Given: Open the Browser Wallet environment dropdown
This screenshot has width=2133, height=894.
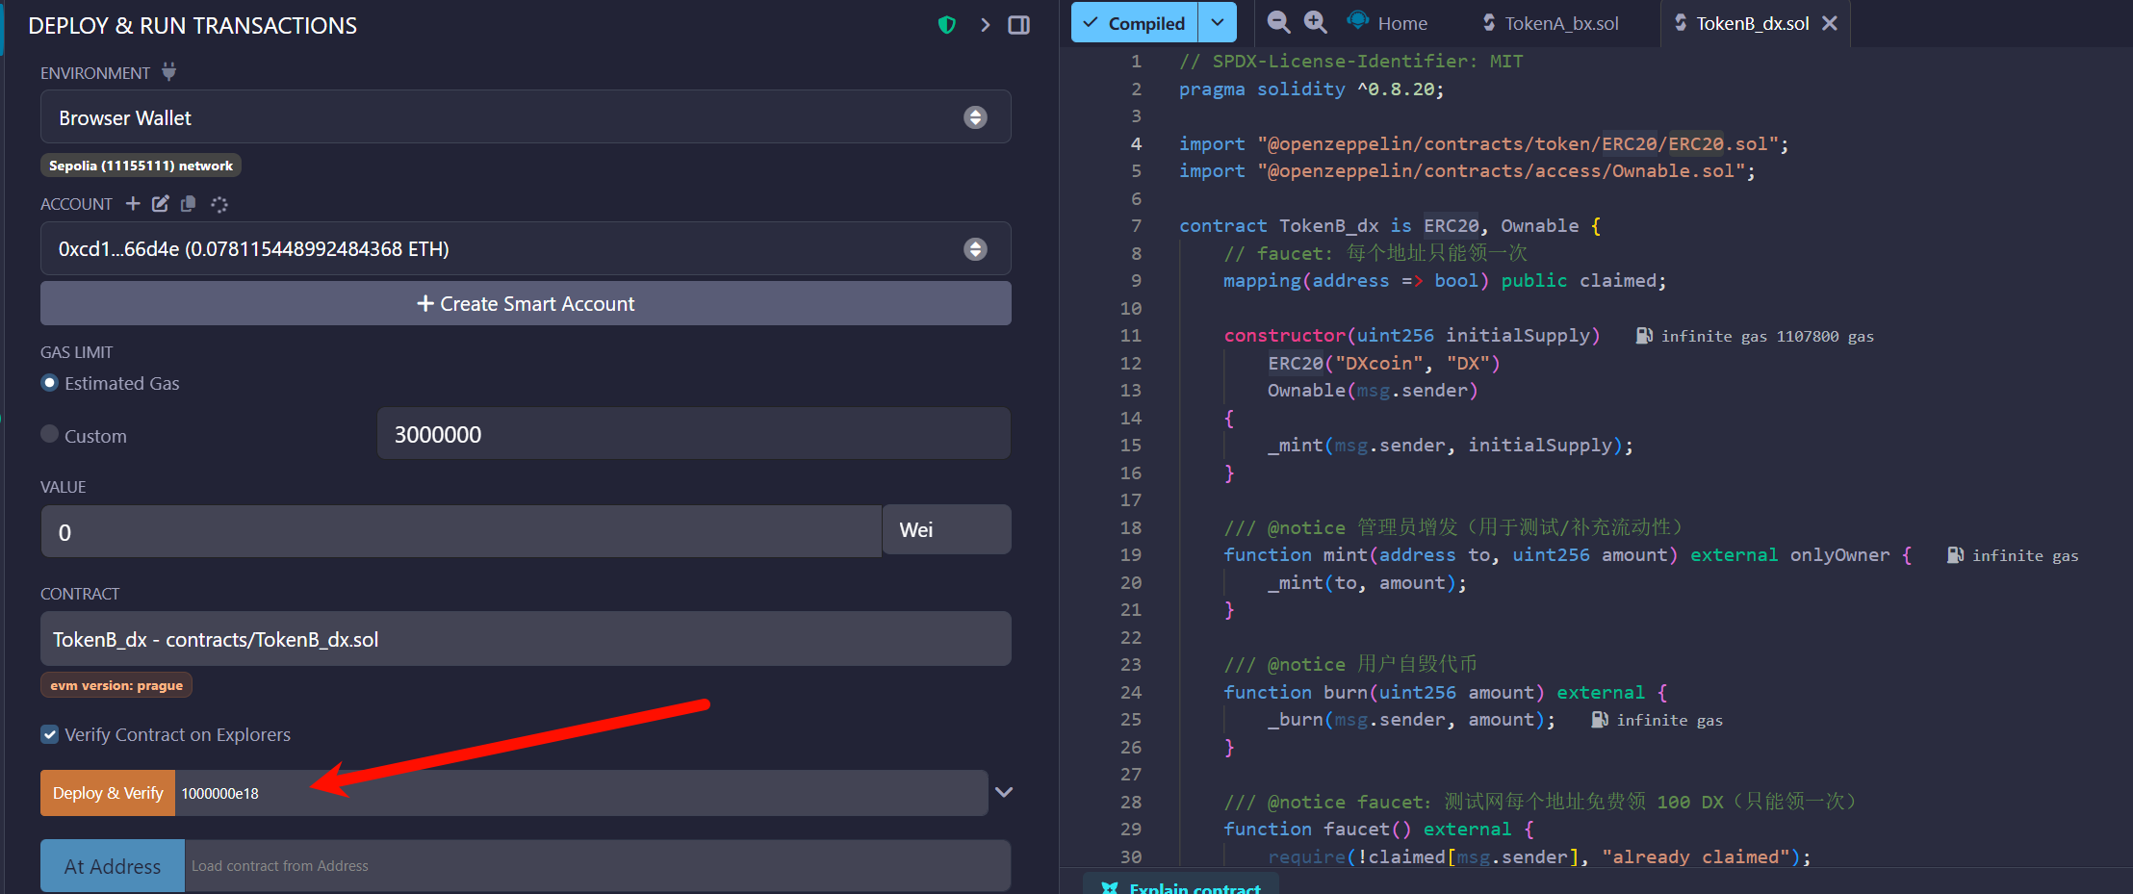Looking at the screenshot, I should pyautogui.click(x=525, y=117).
